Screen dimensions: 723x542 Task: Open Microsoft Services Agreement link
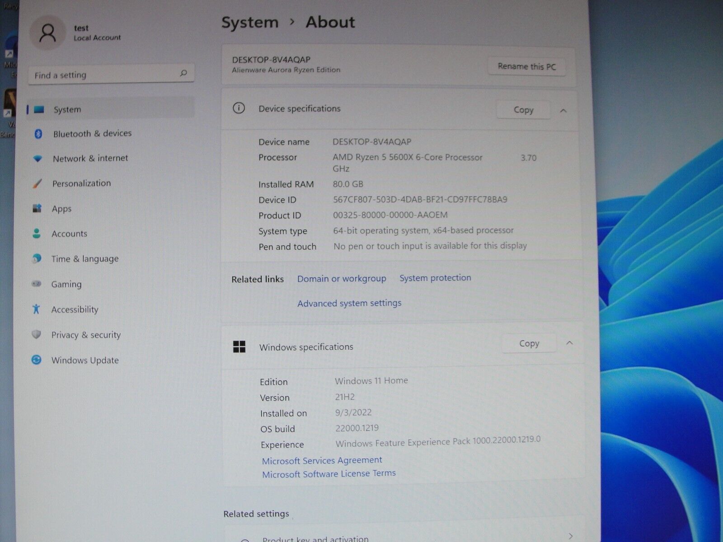pyautogui.click(x=322, y=460)
